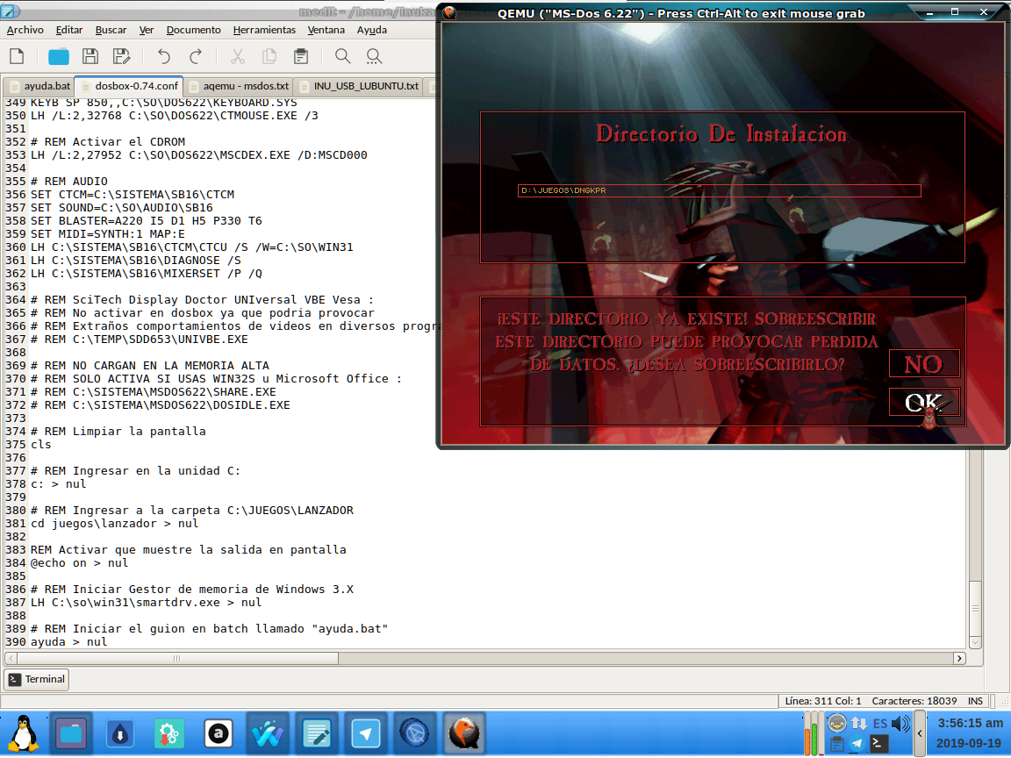The height and width of the screenshot is (758, 1011).
Task: Undo the last edit with Undo arrow
Action: click(x=164, y=57)
